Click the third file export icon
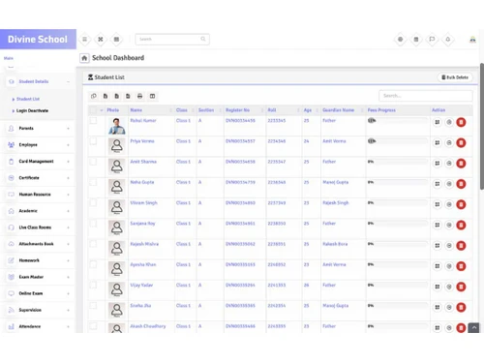 tap(116, 96)
